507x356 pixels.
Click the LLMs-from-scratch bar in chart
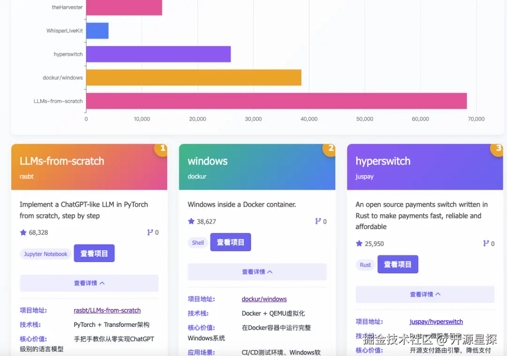point(277,101)
